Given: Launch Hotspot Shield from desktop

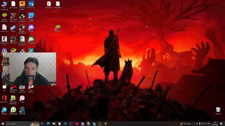Looking at the screenshot, I should tap(31, 17).
